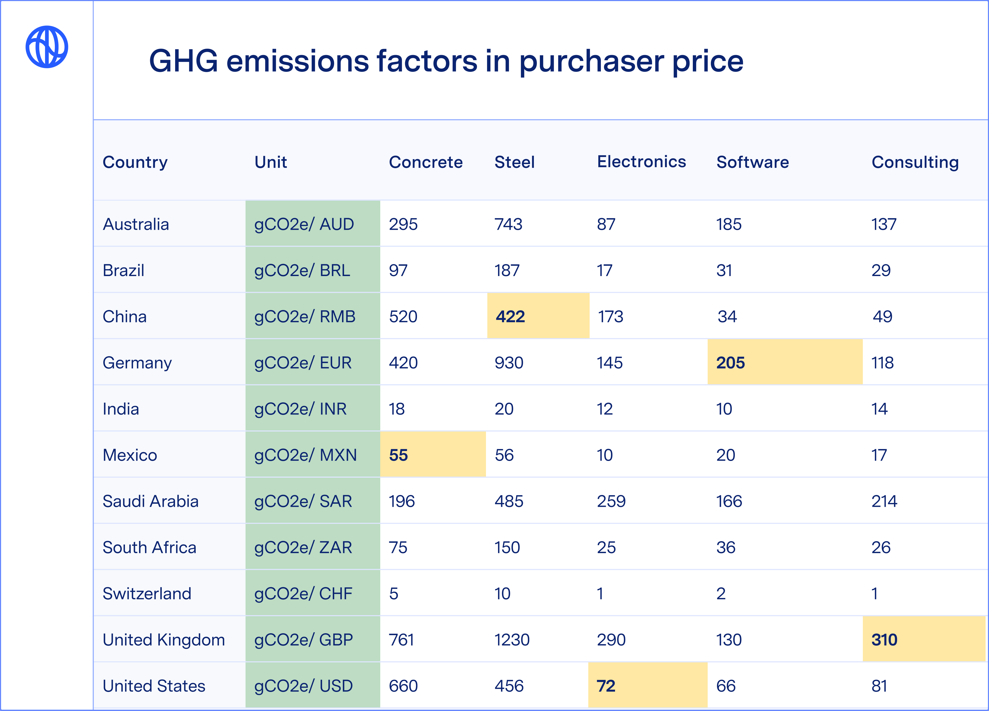
Task: Click the Software column header
Action: pyautogui.click(x=753, y=162)
